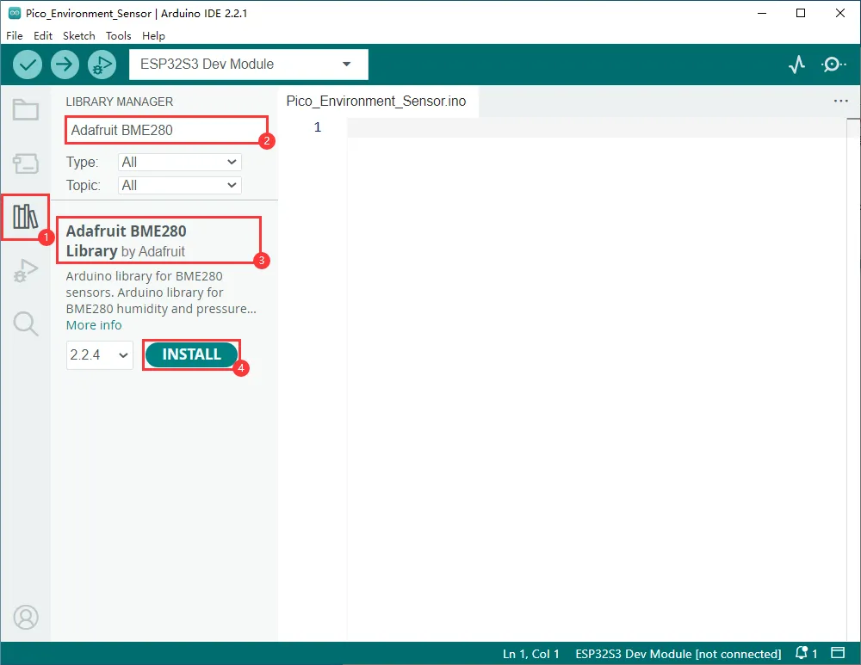Click INSTALL for Adafruit BME280 Library

192,354
